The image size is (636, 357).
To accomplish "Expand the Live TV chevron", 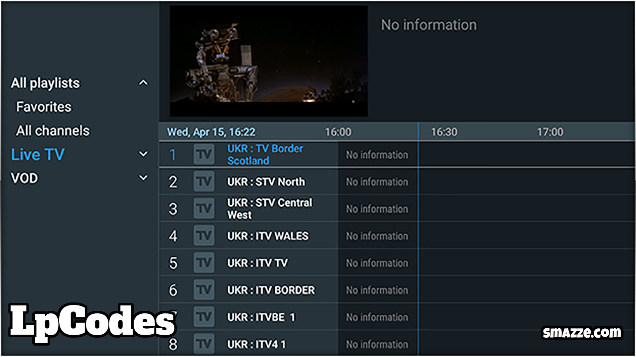I will (x=143, y=154).
